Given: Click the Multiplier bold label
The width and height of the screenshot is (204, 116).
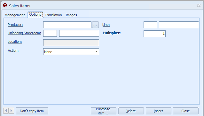Looking at the screenshot, I should click(112, 33).
